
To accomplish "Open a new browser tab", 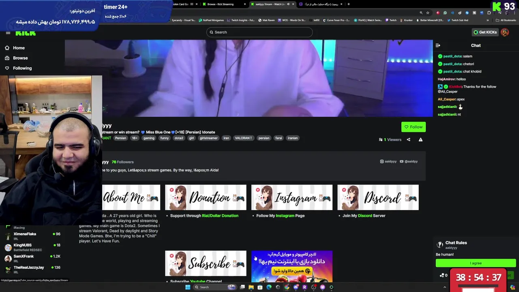I will coord(348,4).
